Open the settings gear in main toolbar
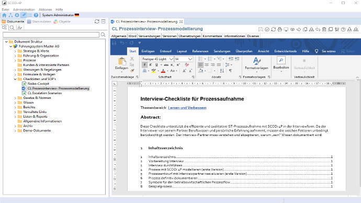Image resolution: width=361 pixels, height=203 pixels. click(x=17, y=15)
